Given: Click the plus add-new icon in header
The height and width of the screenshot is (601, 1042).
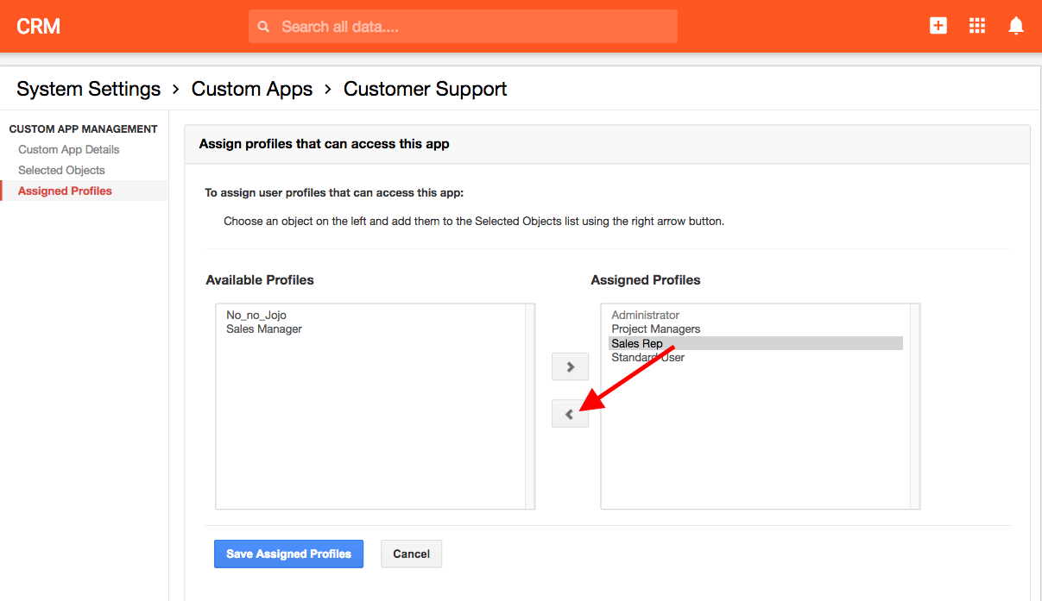Looking at the screenshot, I should [x=938, y=26].
